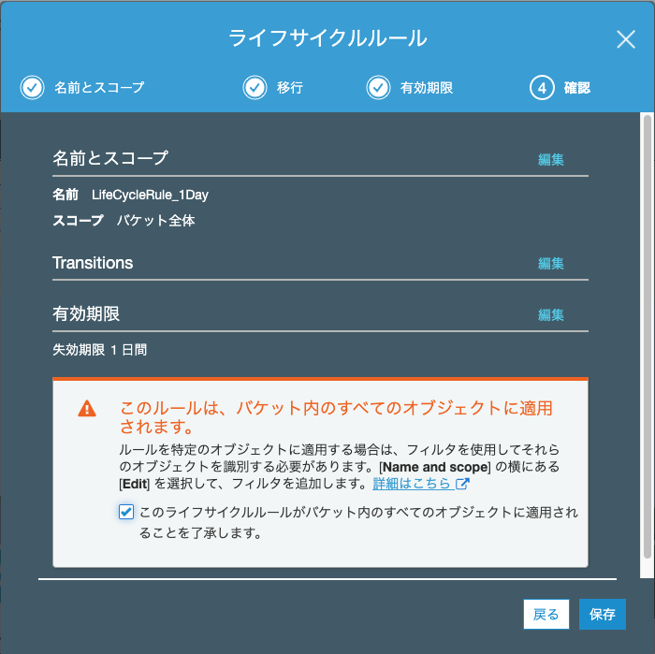Click the 名前 field label
This screenshot has height=654, width=655.
[65, 195]
